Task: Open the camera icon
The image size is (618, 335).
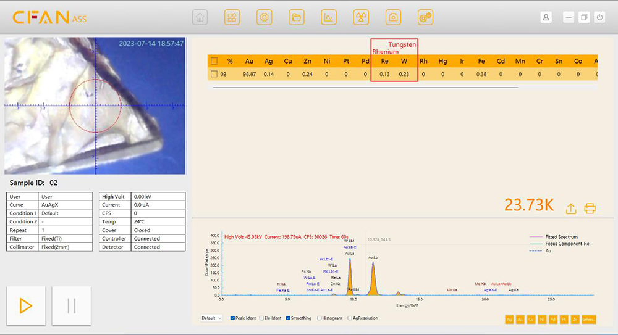Action: click(393, 17)
